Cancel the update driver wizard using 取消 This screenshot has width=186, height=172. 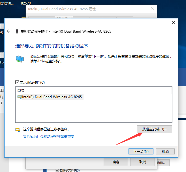click(165, 152)
